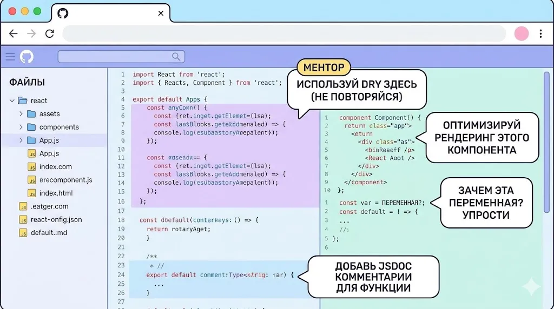Click 'const var = ПЕРЕМЕННАЯ?;' line
Image resolution: width=554 pixels, height=309 pixels.
(381, 203)
